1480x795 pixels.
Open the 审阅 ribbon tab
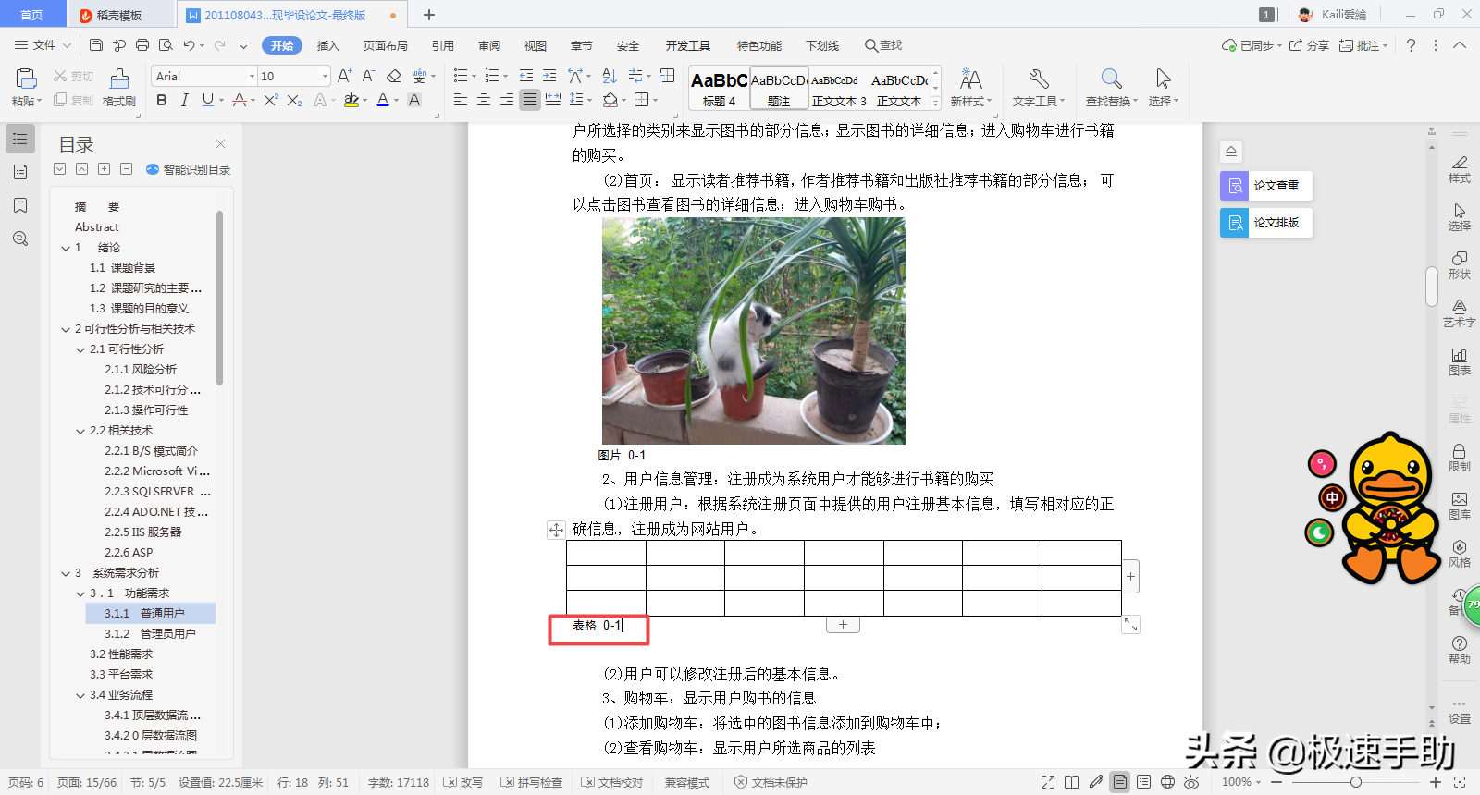489,45
